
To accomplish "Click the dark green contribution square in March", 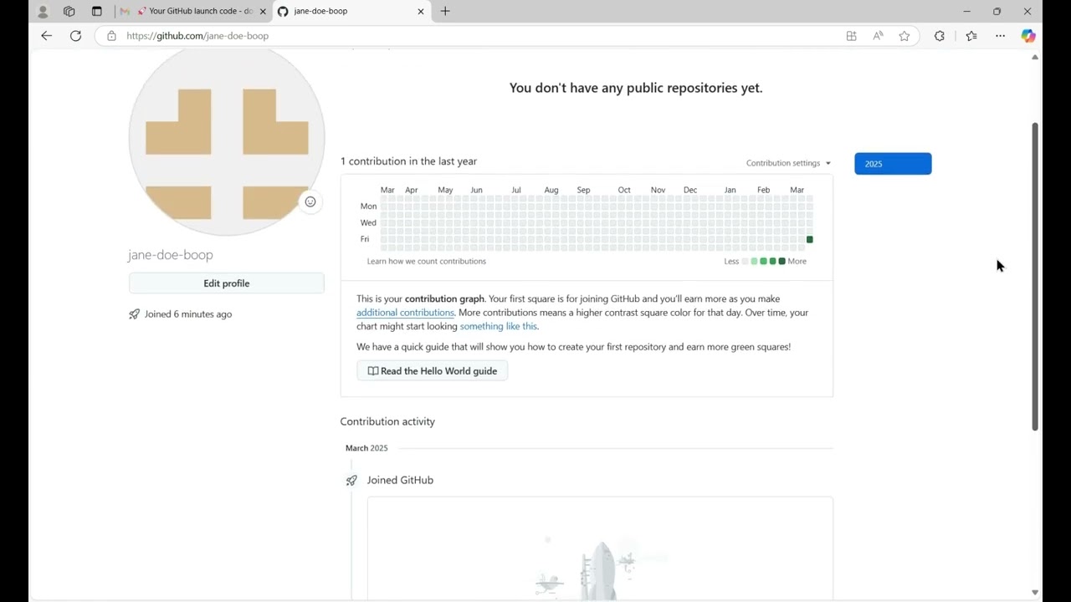I will 810,240.
